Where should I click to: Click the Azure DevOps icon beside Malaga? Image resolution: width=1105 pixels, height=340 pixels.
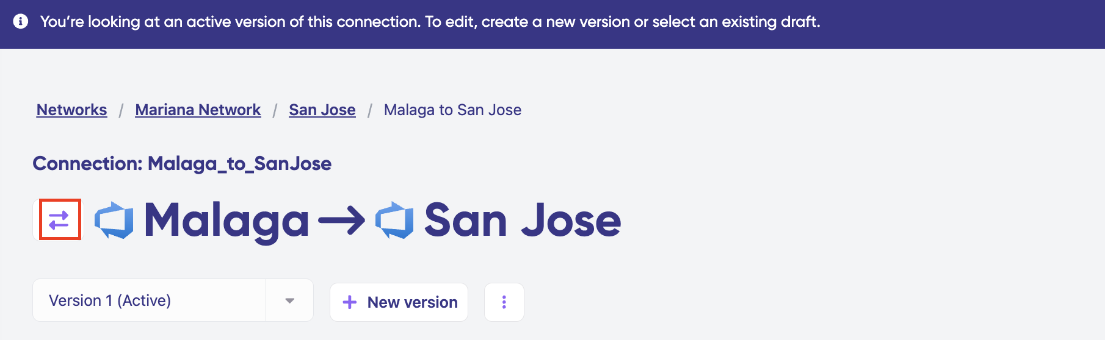pos(114,220)
